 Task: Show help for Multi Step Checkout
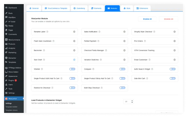[102, 88]
